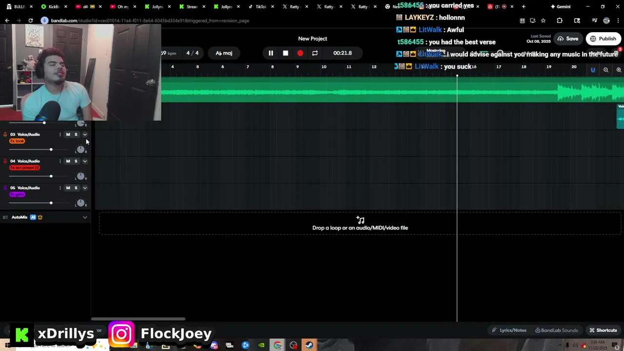Mute track 04 Voice/Audio
The height and width of the screenshot is (351, 624).
pyautogui.click(x=68, y=161)
